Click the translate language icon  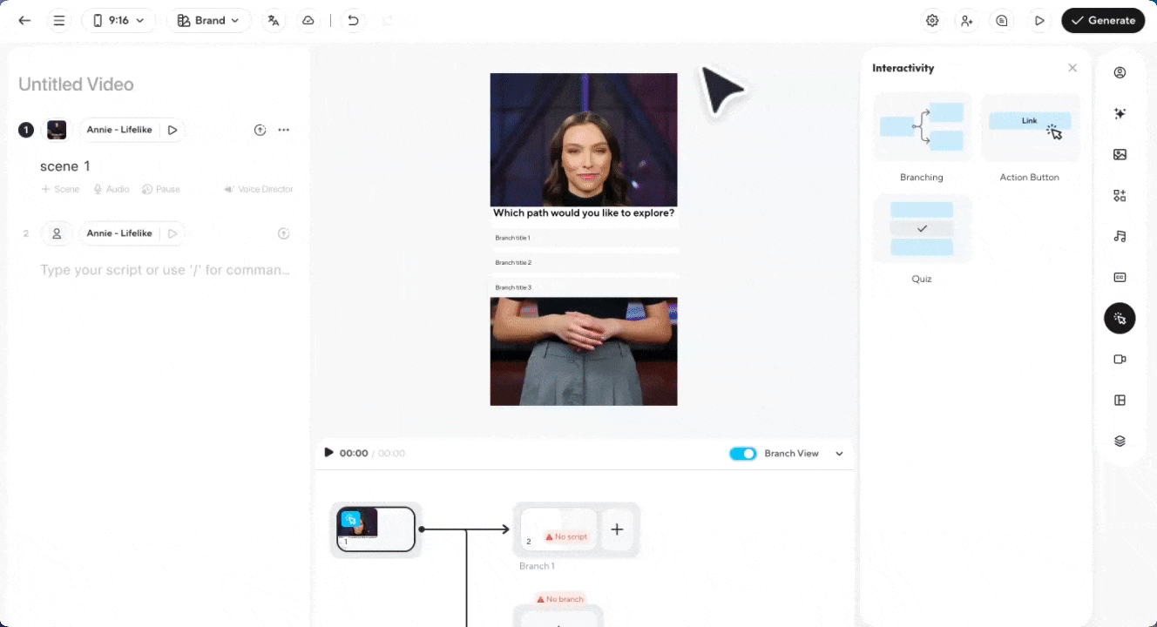[x=274, y=20]
